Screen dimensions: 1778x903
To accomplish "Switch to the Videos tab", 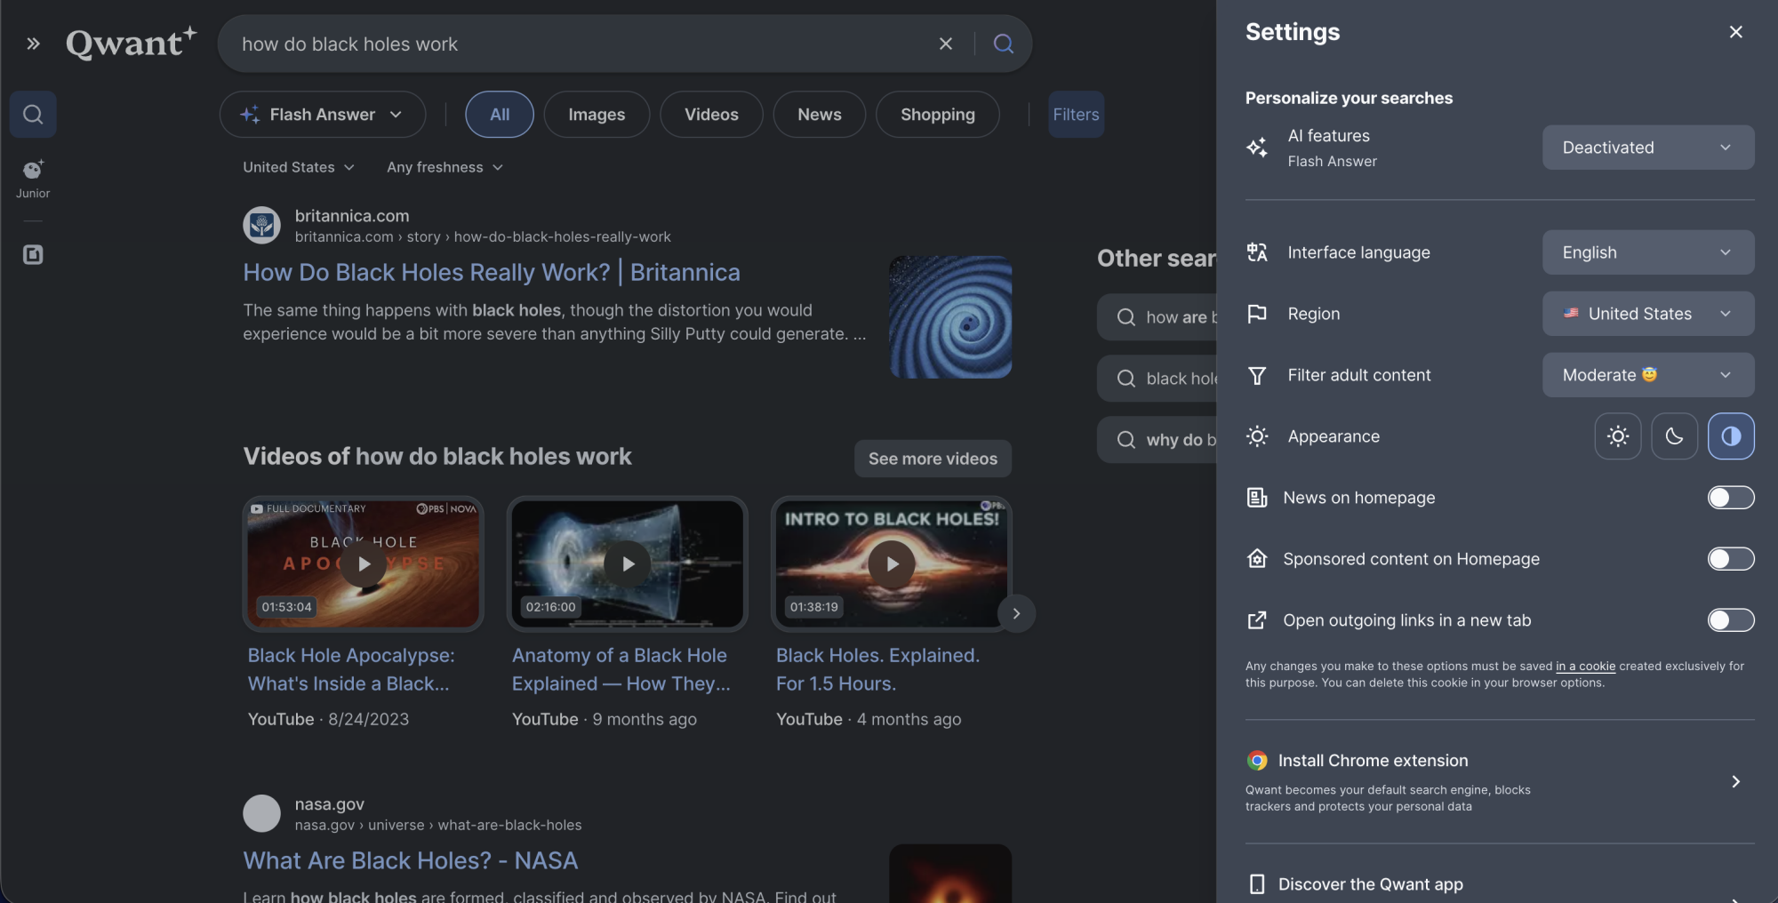I will pyautogui.click(x=711, y=115).
